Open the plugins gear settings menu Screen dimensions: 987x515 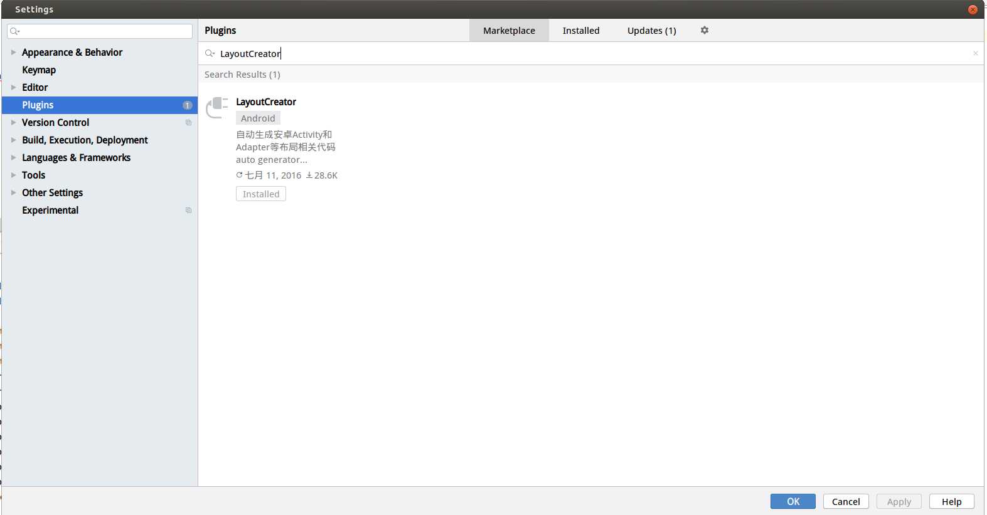pos(705,30)
